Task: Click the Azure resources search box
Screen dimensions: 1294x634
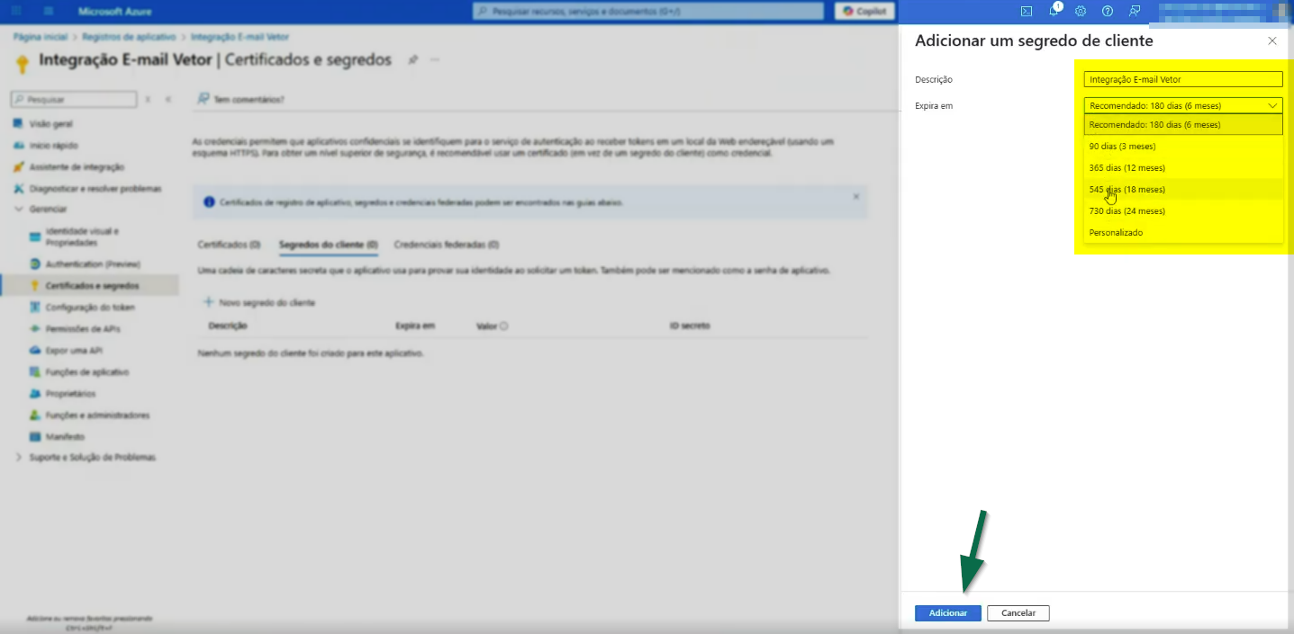Action: point(647,11)
